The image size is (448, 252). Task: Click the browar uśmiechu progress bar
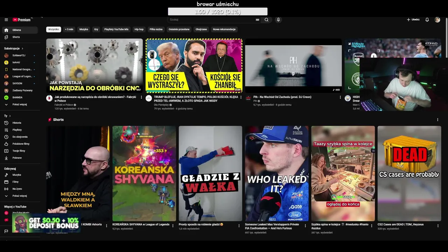click(x=218, y=12)
